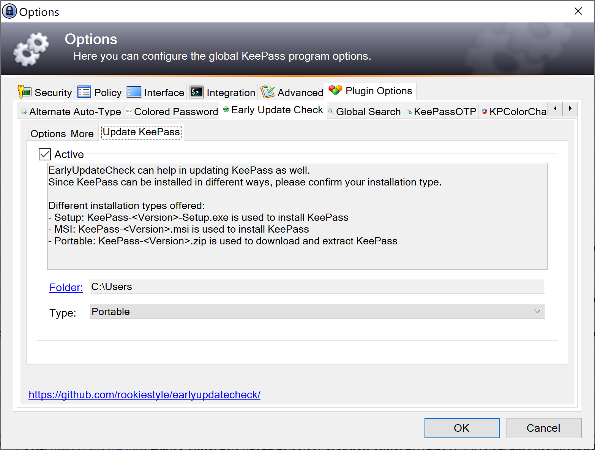Click the Security tab key icon
Screen dimensions: 595x450
tap(25, 92)
